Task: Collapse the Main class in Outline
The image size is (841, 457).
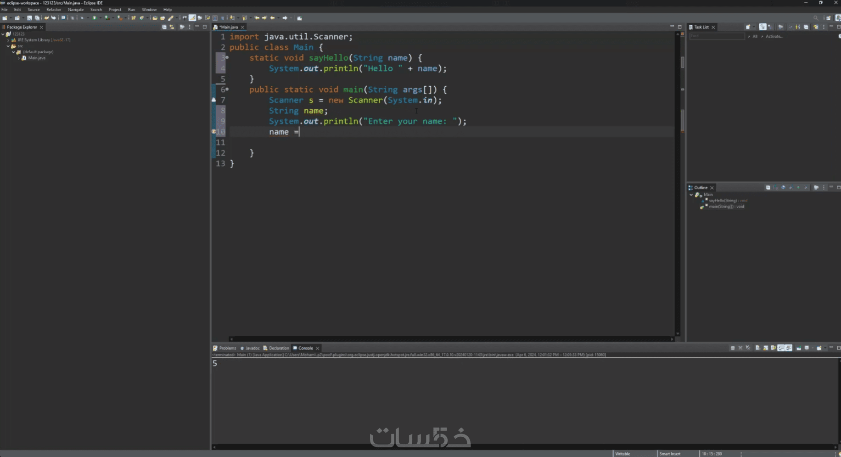Action: click(x=691, y=195)
